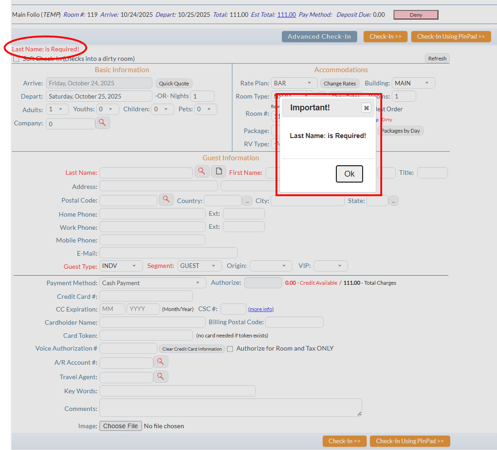
Task: Open the Building dropdown showing MAIN
Action: tap(413, 83)
